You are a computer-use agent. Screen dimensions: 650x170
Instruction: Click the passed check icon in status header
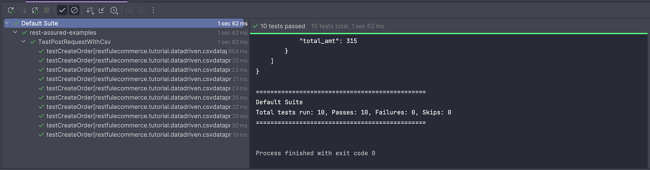(255, 26)
